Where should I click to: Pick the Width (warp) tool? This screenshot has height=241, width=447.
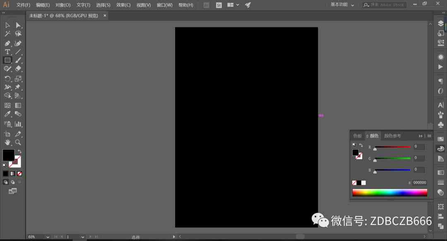click(7, 87)
